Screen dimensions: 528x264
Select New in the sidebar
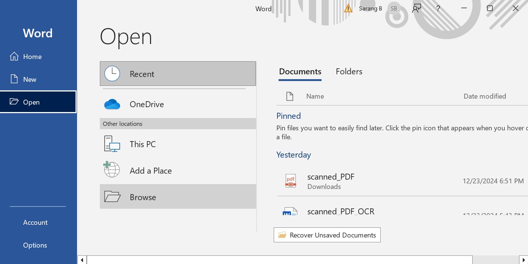pos(39,79)
